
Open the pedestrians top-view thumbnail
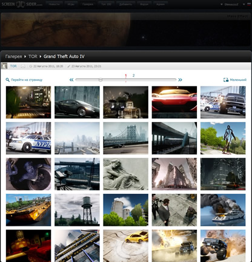[x=174, y=210]
